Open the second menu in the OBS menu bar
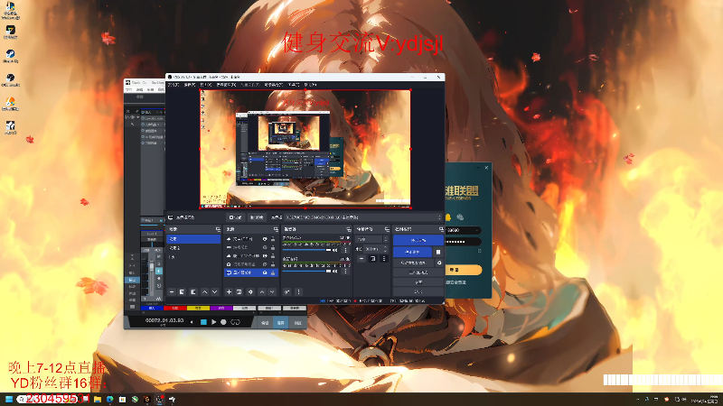The image size is (723, 406). click(190, 85)
